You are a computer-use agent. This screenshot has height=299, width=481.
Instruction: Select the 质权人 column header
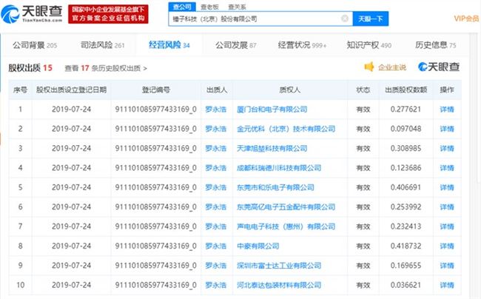click(289, 90)
